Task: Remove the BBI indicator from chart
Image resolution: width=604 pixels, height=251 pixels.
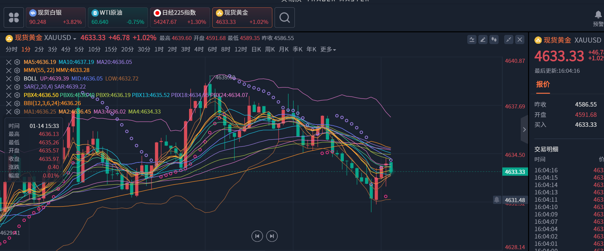Action: coord(9,104)
